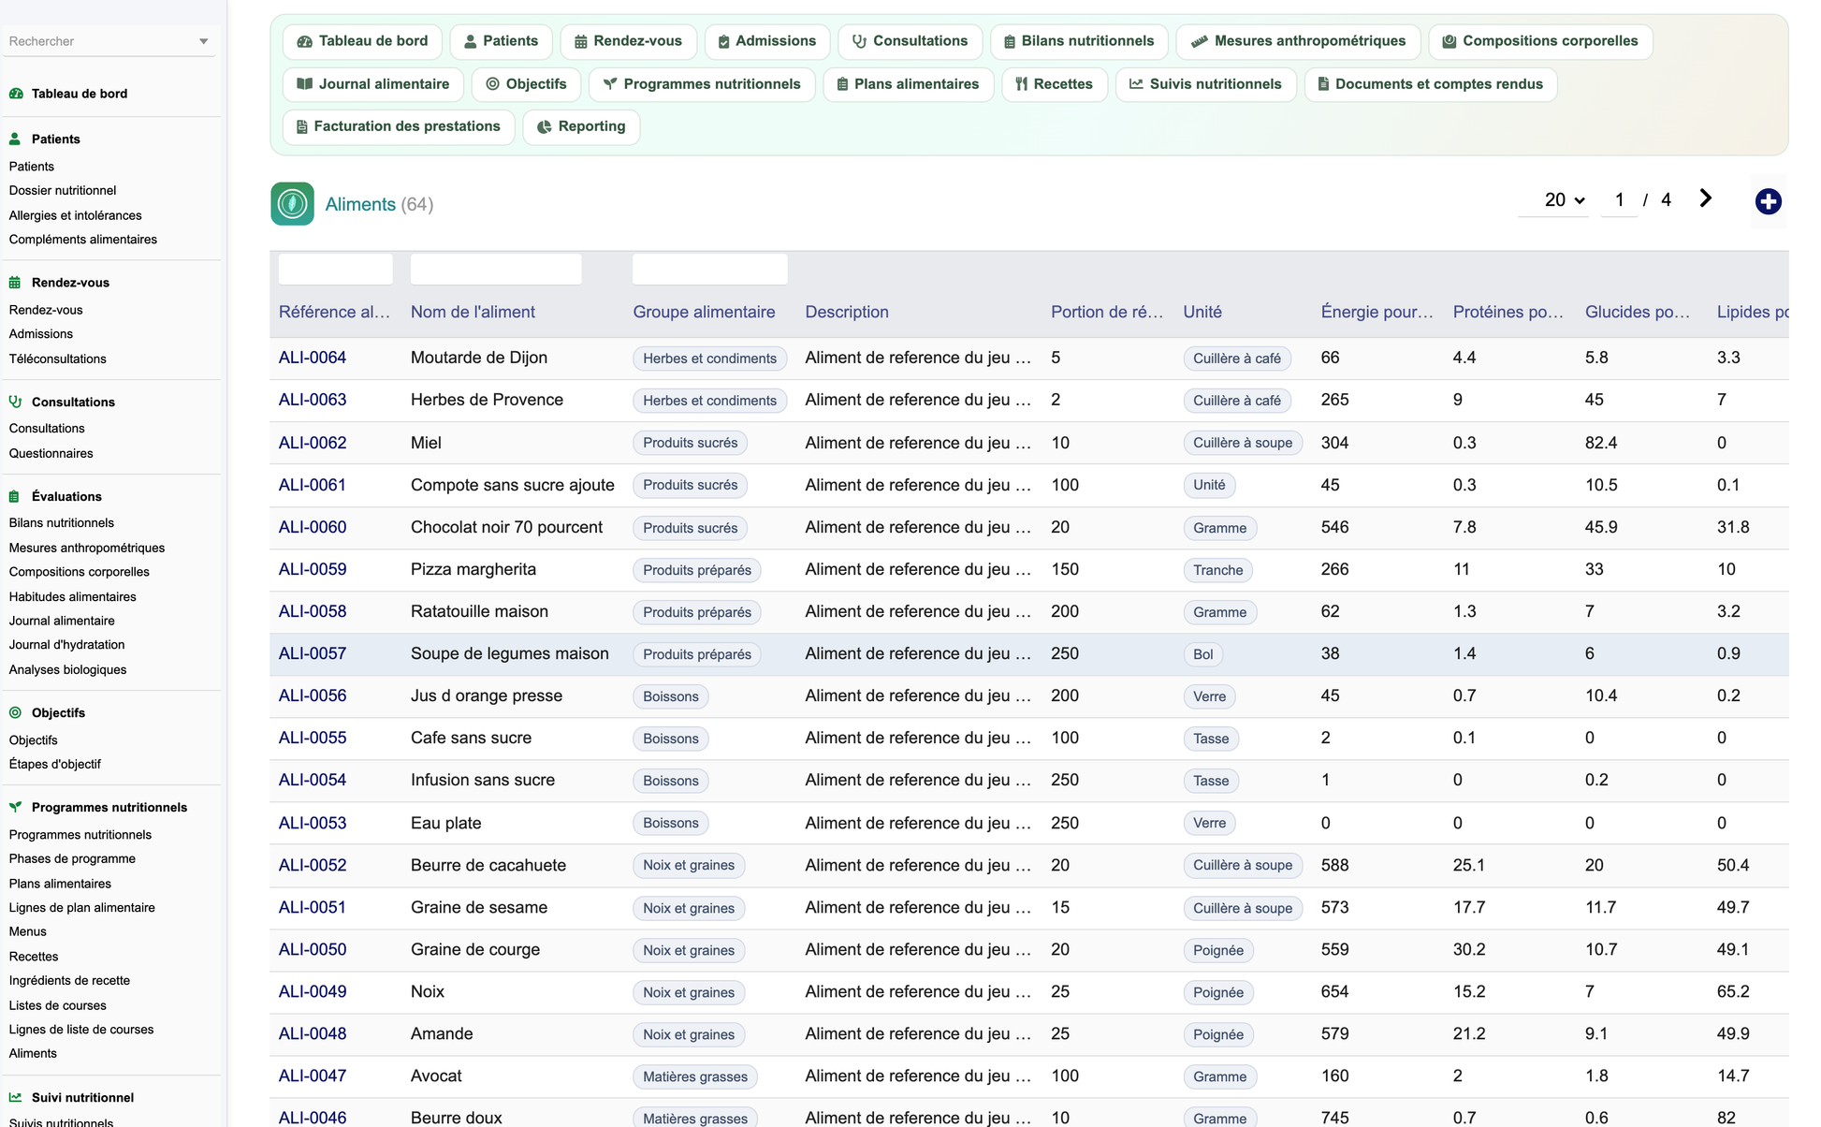The image size is (1821, 1127).
Task: Focus the Référence aliment filter field
Action: coord(335,270)
